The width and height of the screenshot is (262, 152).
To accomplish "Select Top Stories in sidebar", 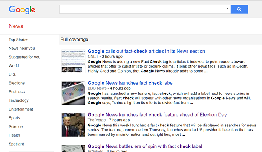I will 18,40.
